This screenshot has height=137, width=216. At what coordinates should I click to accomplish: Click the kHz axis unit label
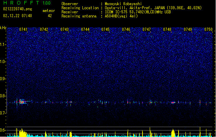point(3,28)
